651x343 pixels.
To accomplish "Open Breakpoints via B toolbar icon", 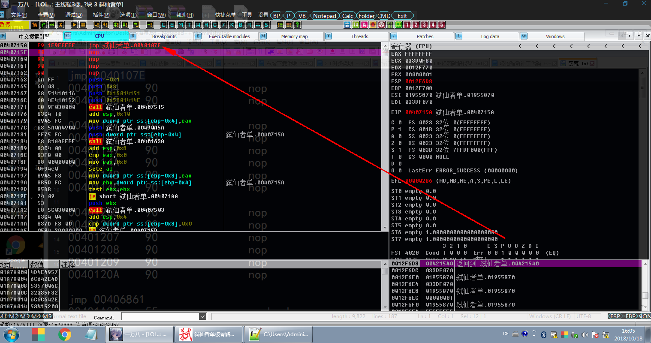I will click(x=241, y=24).
